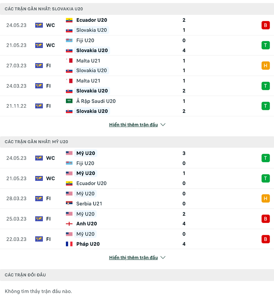Click the England flag beside Anh U20
The width and height of the screenshot is (274, 304).
tap(69, 224)
